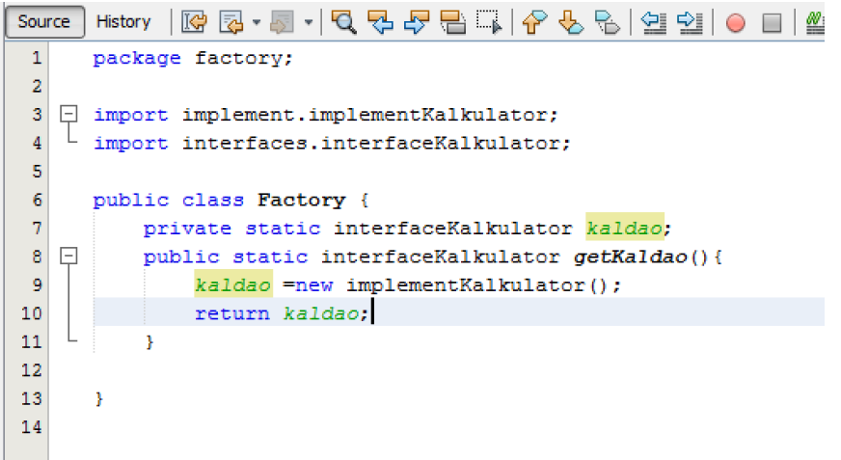The image size is (841, 460).
Task: Click Shift Line Right icon
Action: tap(690, 22)
